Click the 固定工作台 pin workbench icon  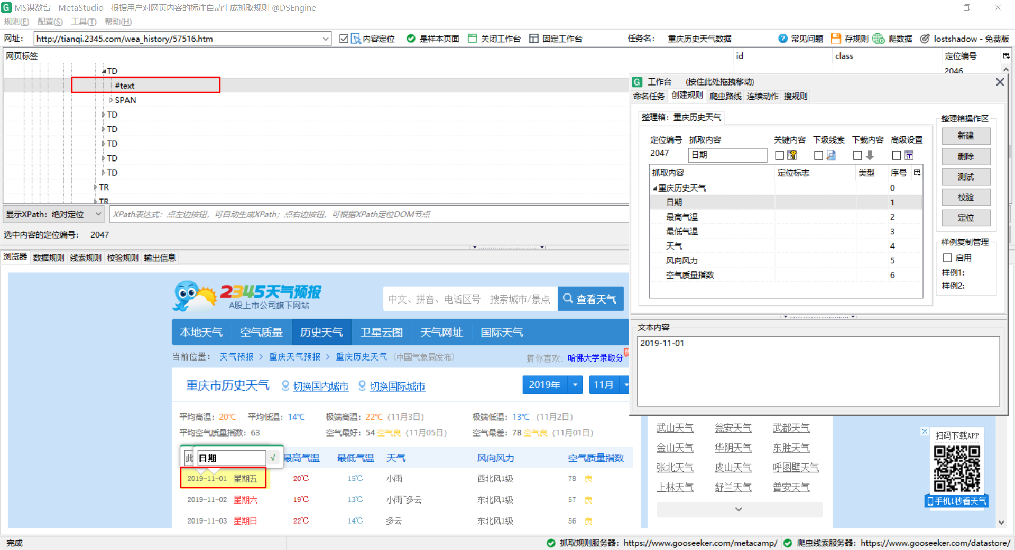533,38
